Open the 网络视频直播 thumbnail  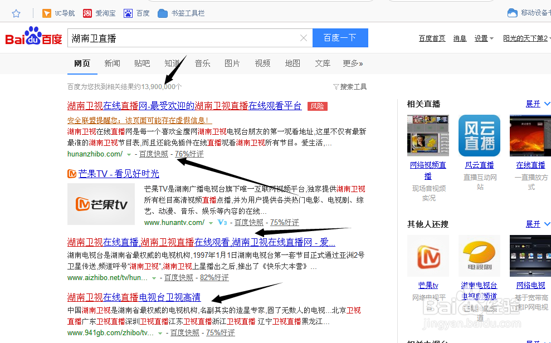tap(428, 135)
